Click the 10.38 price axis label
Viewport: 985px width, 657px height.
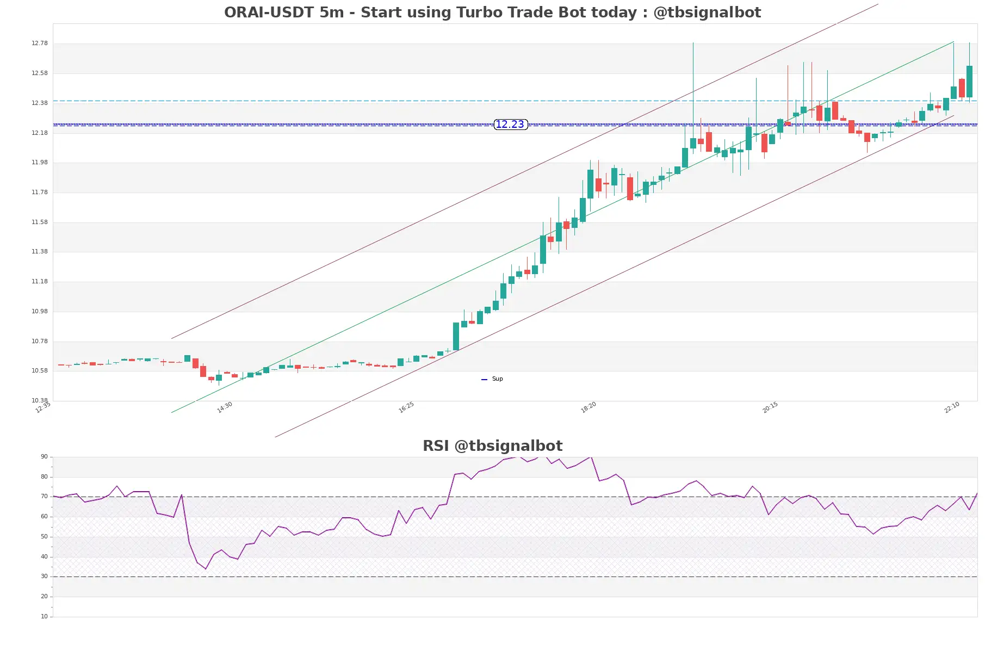click(40, 401)
